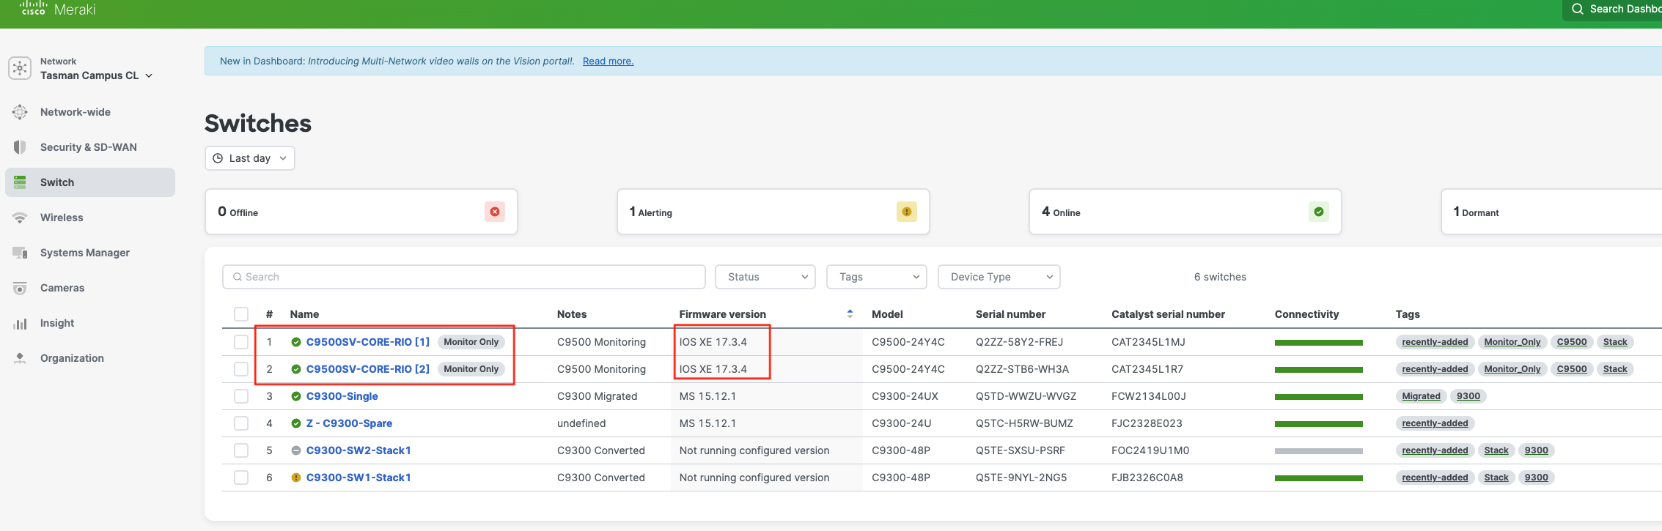Open the Tasman Campus CL network dropdown

tap(96, 75)
